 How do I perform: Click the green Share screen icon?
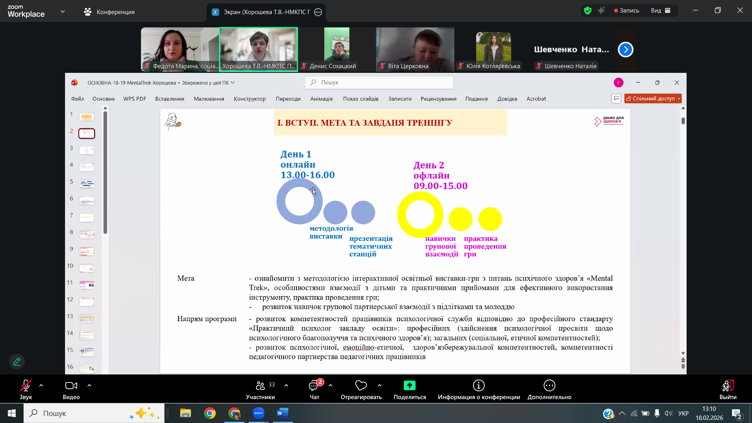pyautogui.click(x=409, y=386)
